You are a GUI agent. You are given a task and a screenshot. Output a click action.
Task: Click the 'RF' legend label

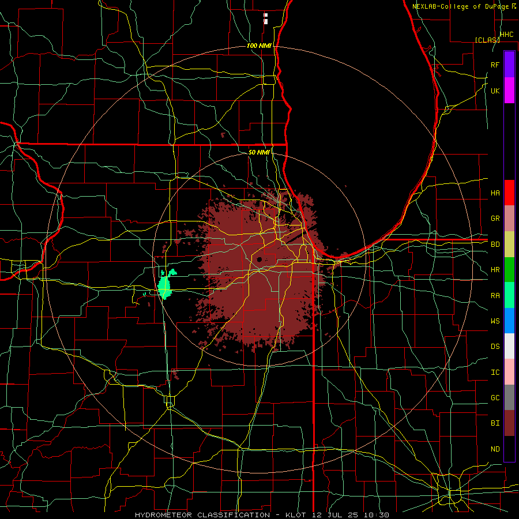coord(495,65)
